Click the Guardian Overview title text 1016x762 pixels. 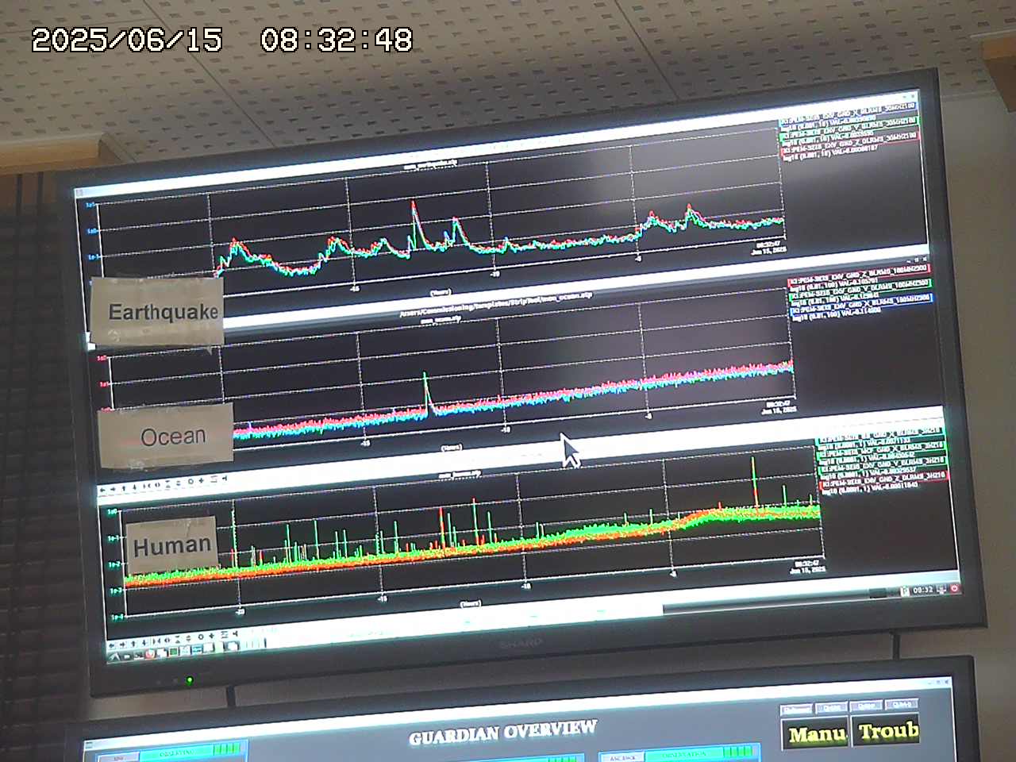coord(502,733)
